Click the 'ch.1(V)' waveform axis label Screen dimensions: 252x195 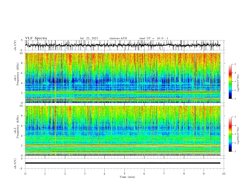tap(15, 45)
